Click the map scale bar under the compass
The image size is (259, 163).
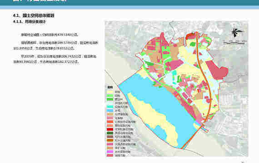(234, 42)
